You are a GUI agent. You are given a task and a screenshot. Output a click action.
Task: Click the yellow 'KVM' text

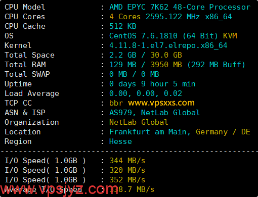(230, 36)
